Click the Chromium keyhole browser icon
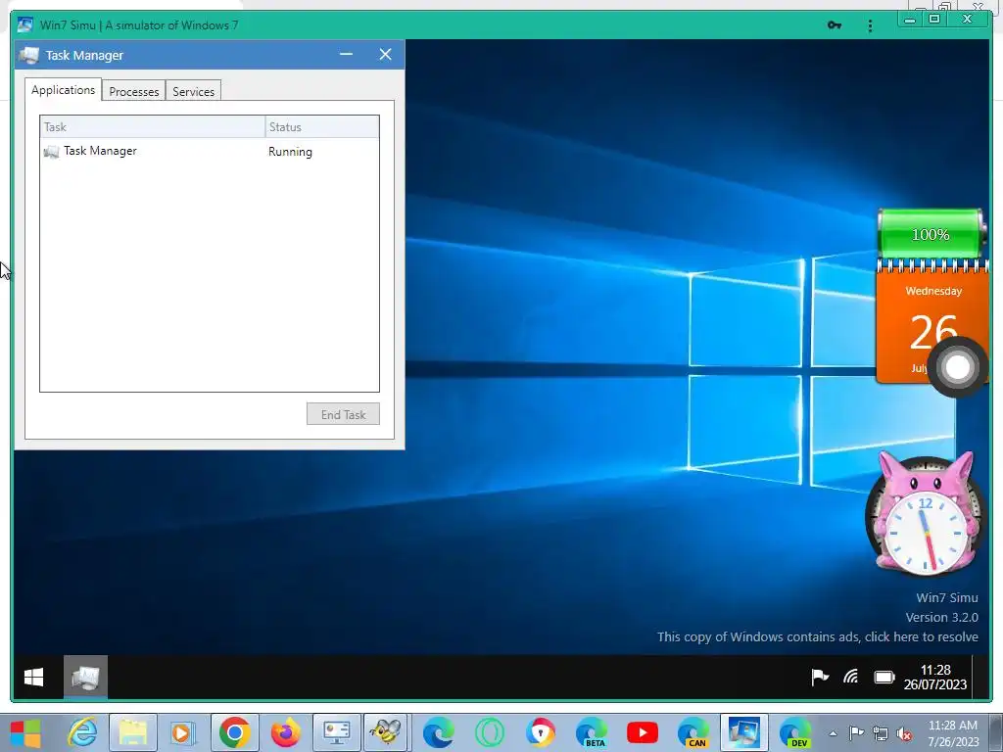The image size is (1003, 752). 541,732
